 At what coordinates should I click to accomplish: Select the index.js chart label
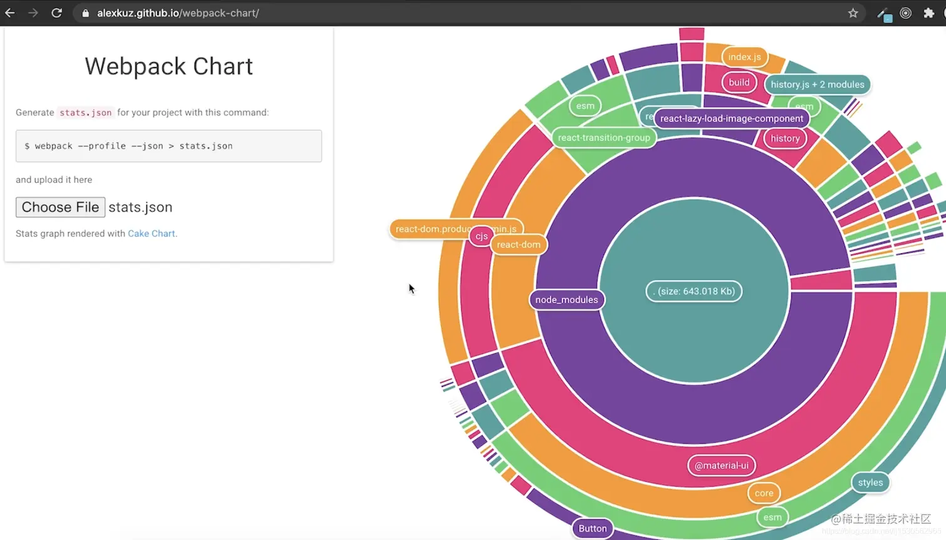tap(745, 57)
